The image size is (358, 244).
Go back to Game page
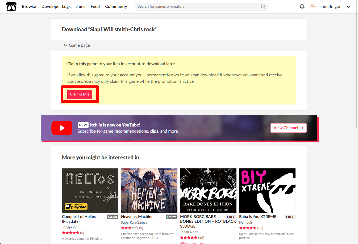(x=77, y=45)
